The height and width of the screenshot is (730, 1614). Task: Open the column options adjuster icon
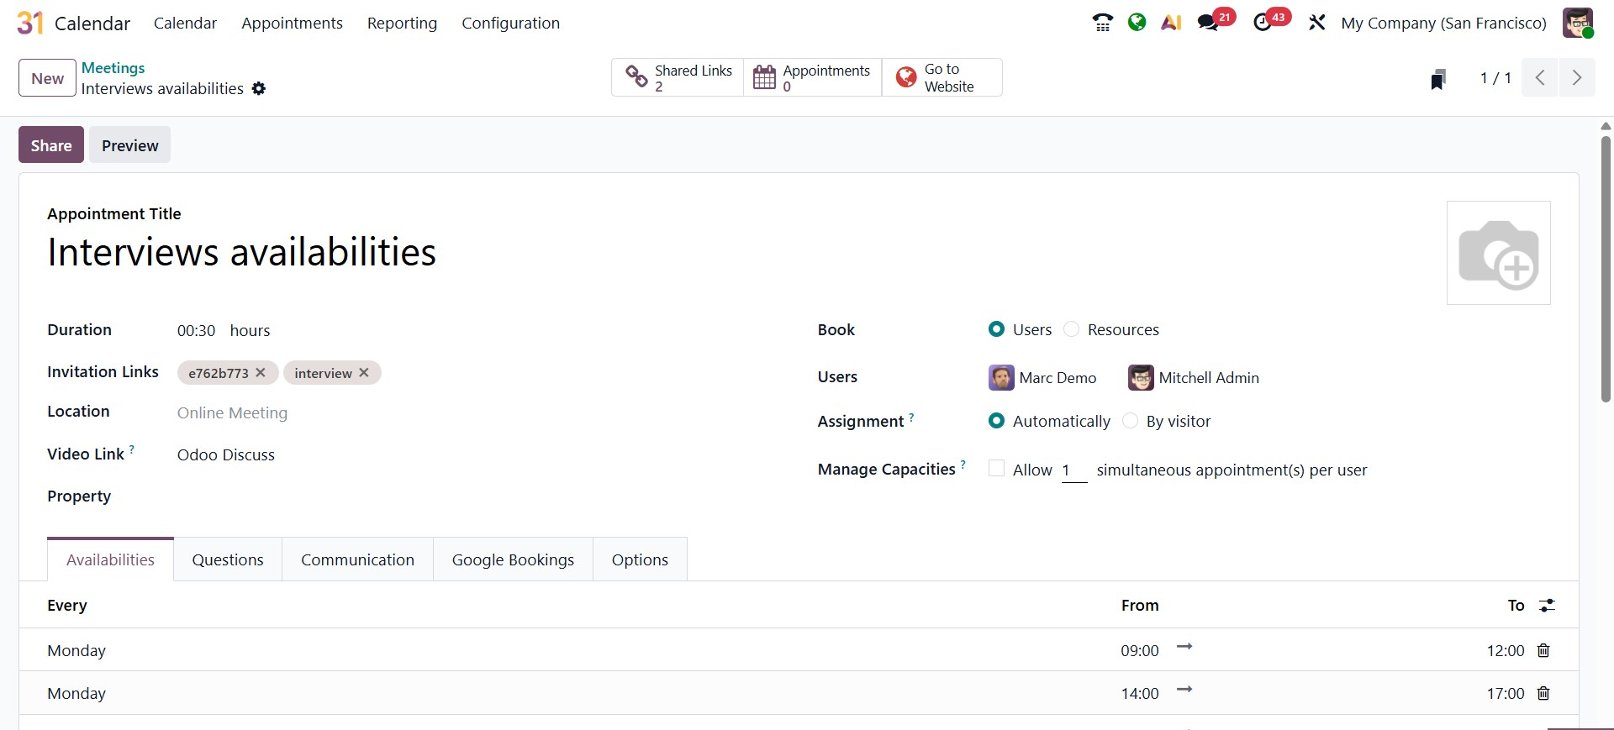click(x=1547, y=606)
